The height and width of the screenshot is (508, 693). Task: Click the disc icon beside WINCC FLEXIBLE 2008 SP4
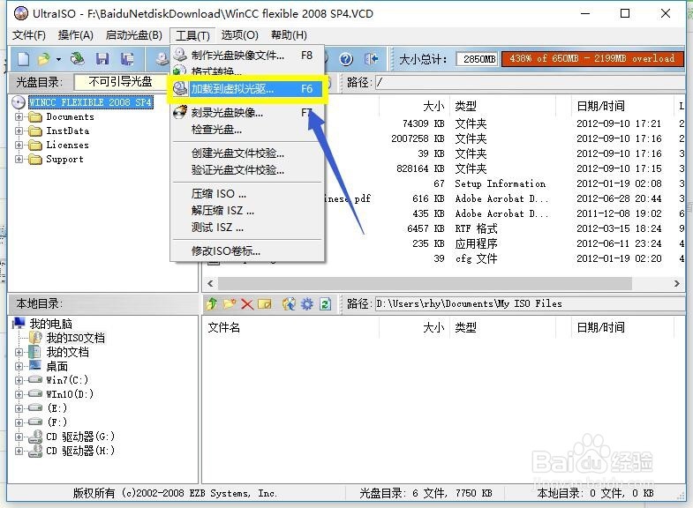[x=19, y=102]
